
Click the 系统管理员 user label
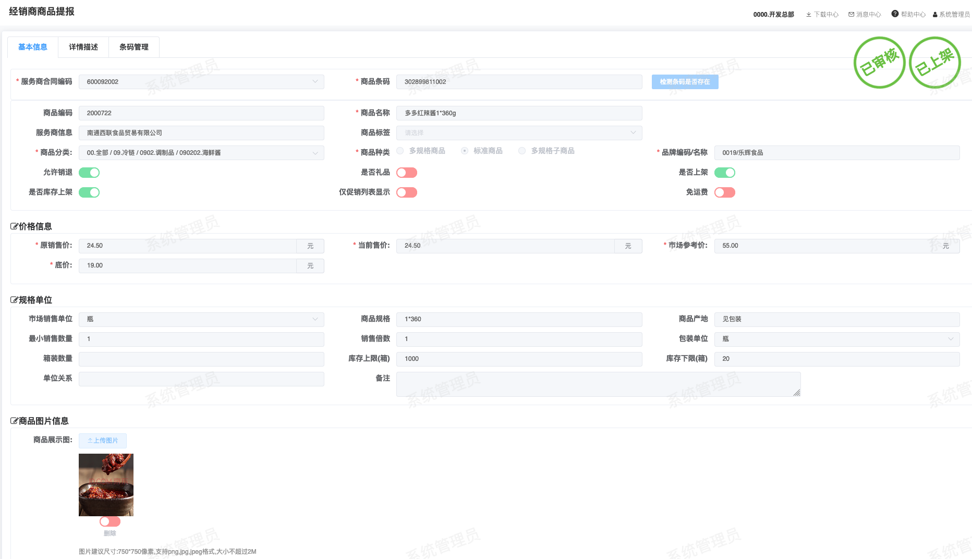954,15
